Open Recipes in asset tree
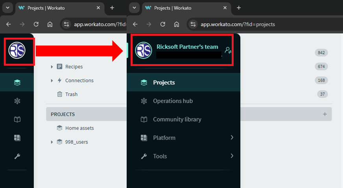 [74, 67]
